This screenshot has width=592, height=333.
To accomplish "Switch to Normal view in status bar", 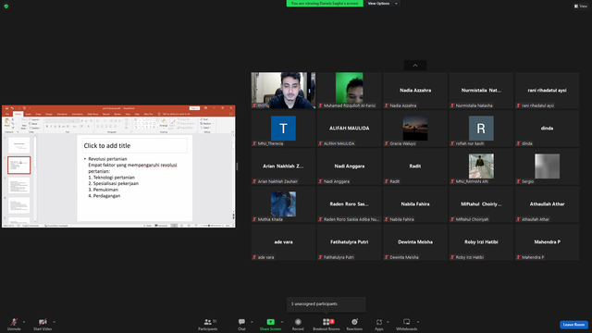I will tap(174, 226).
